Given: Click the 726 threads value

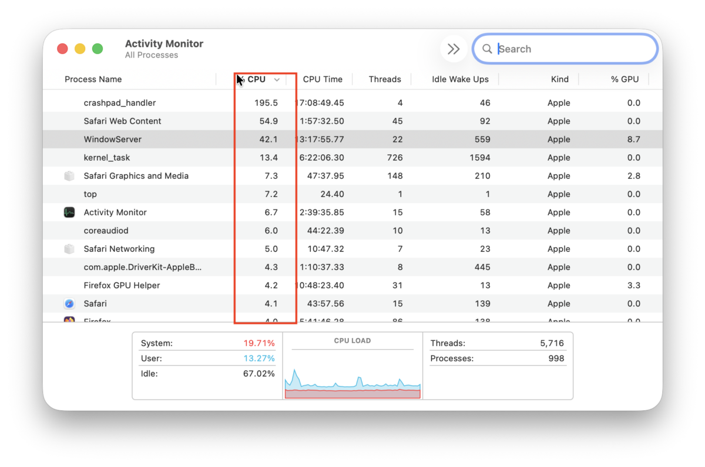Looking at the screenshot, I should (x=395, y=157).
